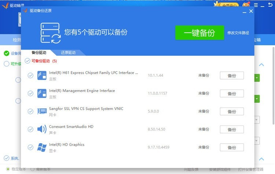275x174 pixels.
Task: Select the 稳定版本 radio button
Action: click(x=8, y=169)
